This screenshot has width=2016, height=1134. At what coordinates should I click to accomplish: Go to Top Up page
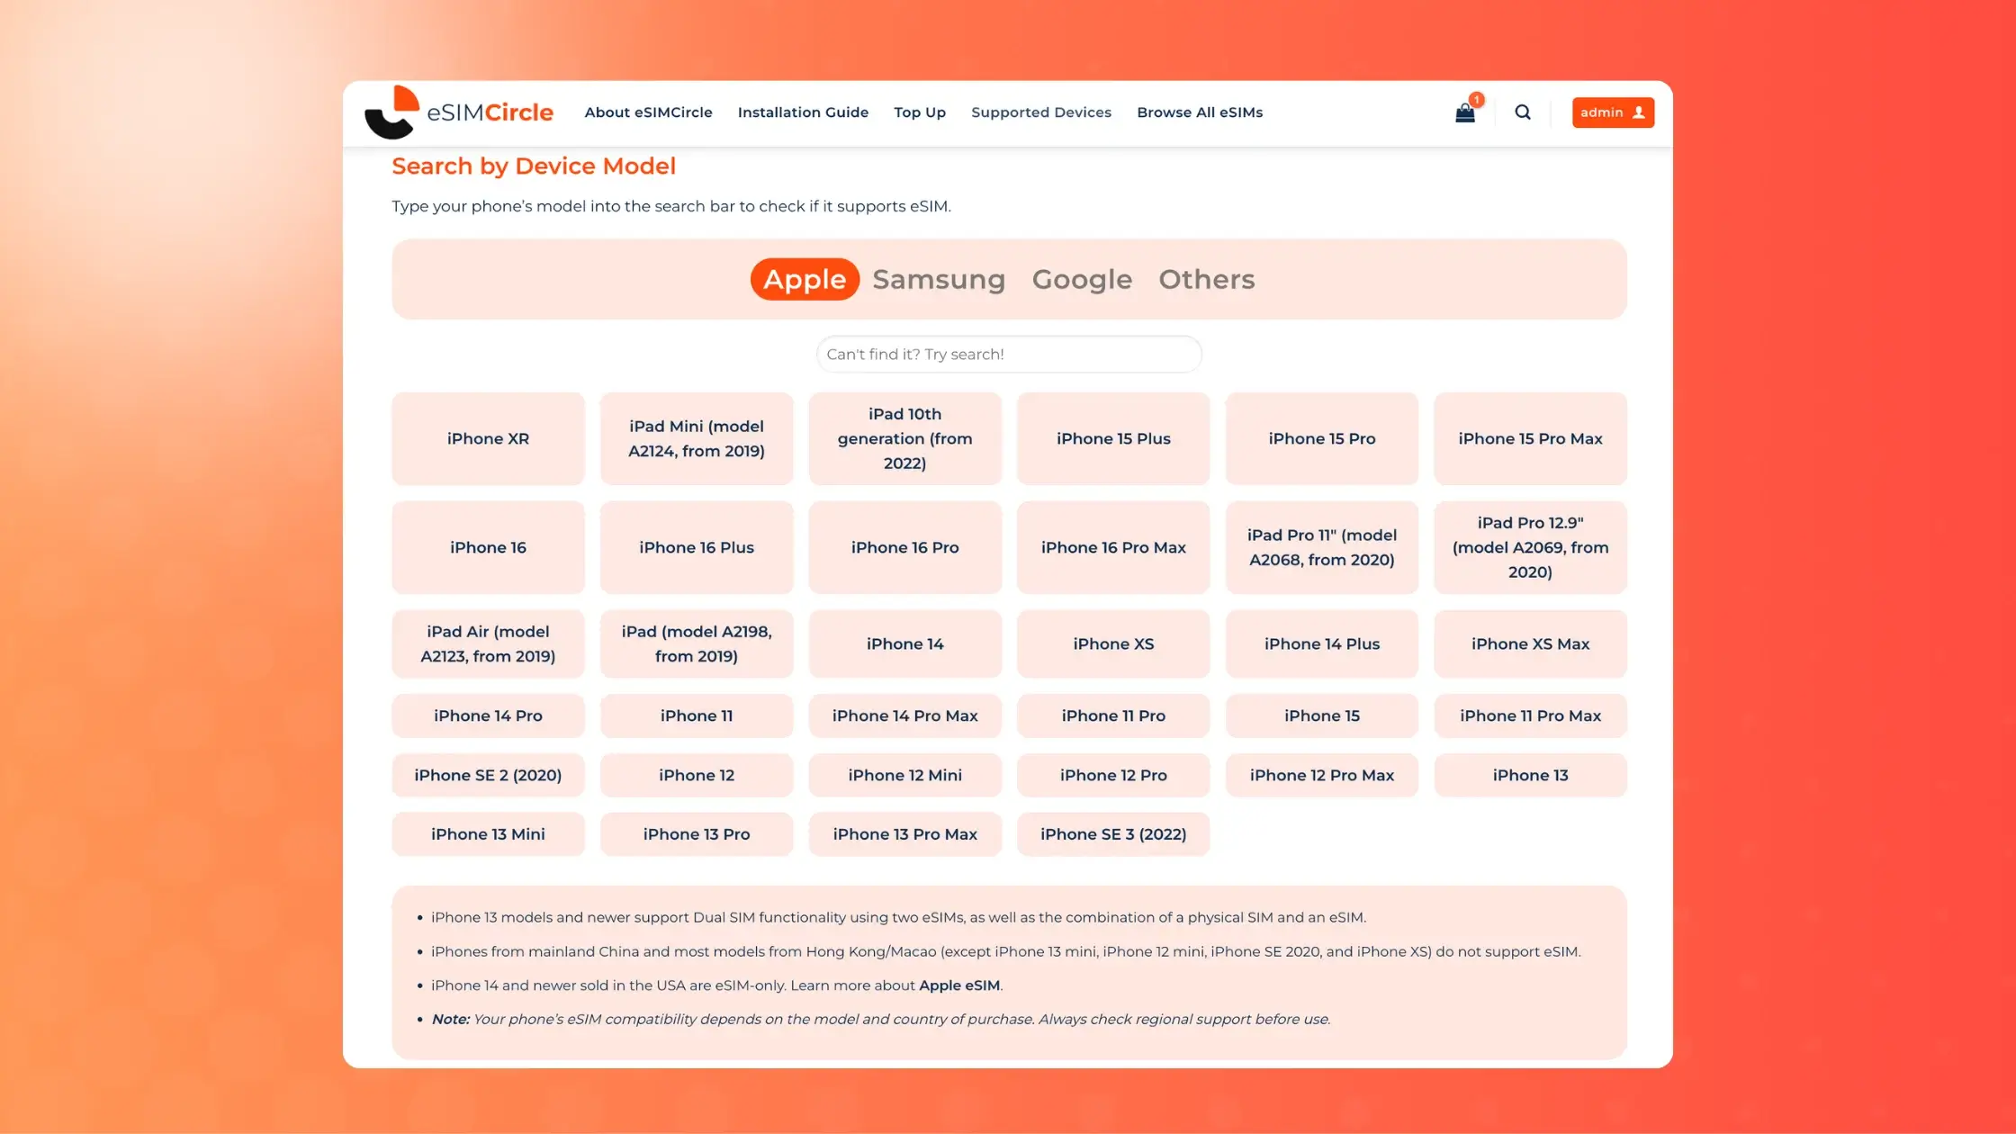[x=919, y=112]
